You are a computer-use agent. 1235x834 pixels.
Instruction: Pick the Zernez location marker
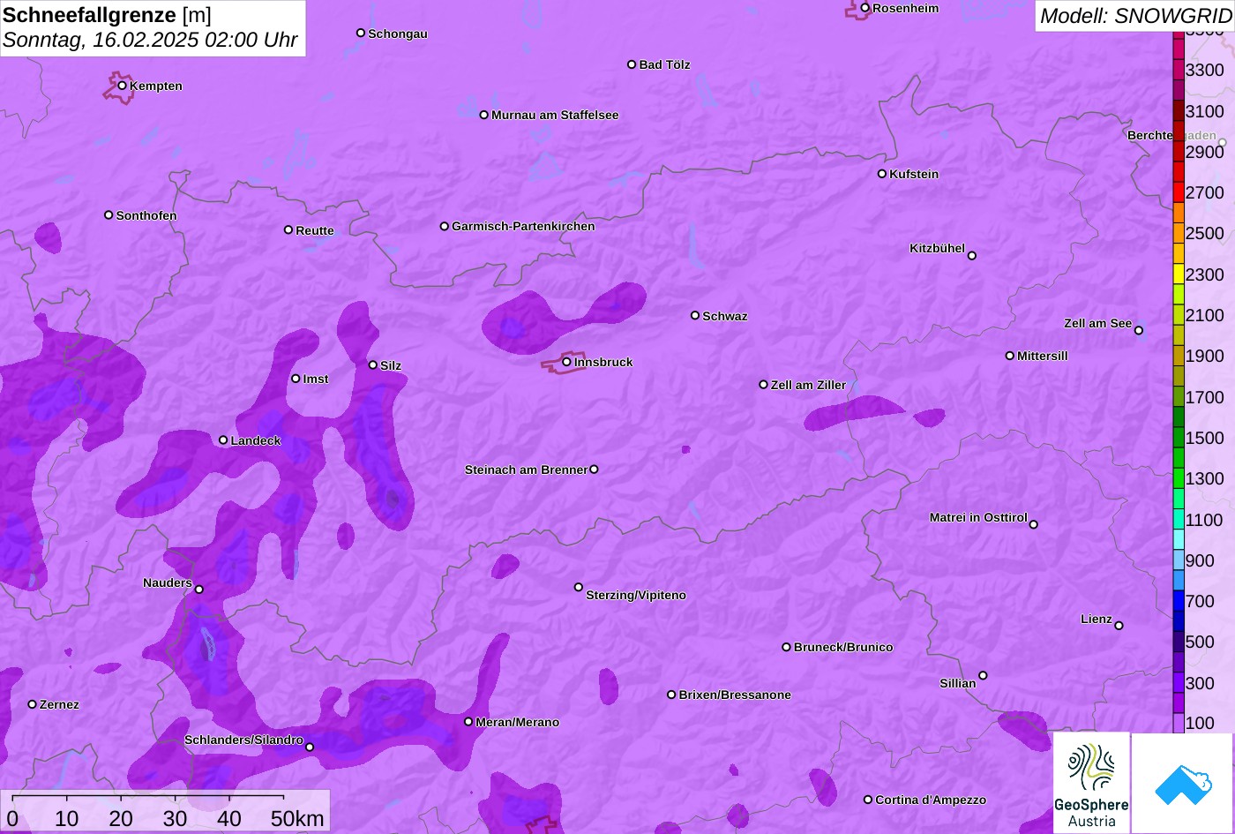(33, 704)
